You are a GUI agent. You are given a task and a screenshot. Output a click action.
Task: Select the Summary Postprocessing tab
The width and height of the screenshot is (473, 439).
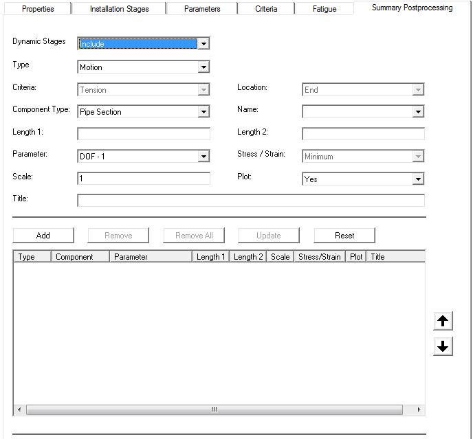click(x=412, y=8)
